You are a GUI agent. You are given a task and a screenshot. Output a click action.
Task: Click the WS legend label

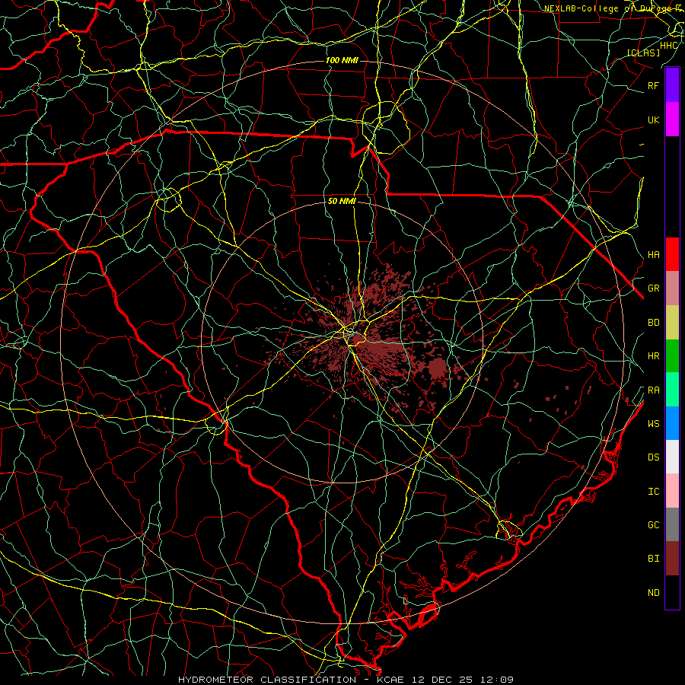tap(653, 424)
